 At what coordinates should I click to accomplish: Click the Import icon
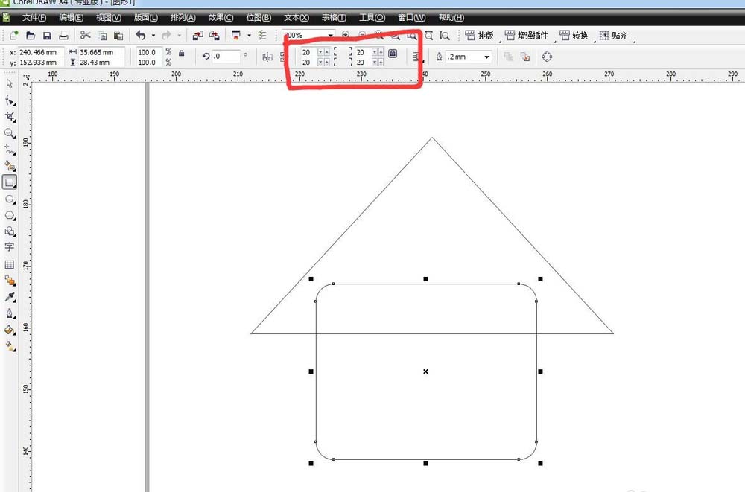pos(197,36)
